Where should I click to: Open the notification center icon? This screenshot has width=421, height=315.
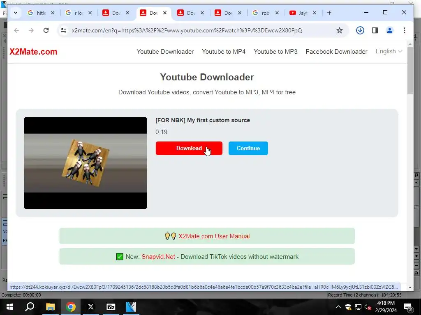point(408,307)
